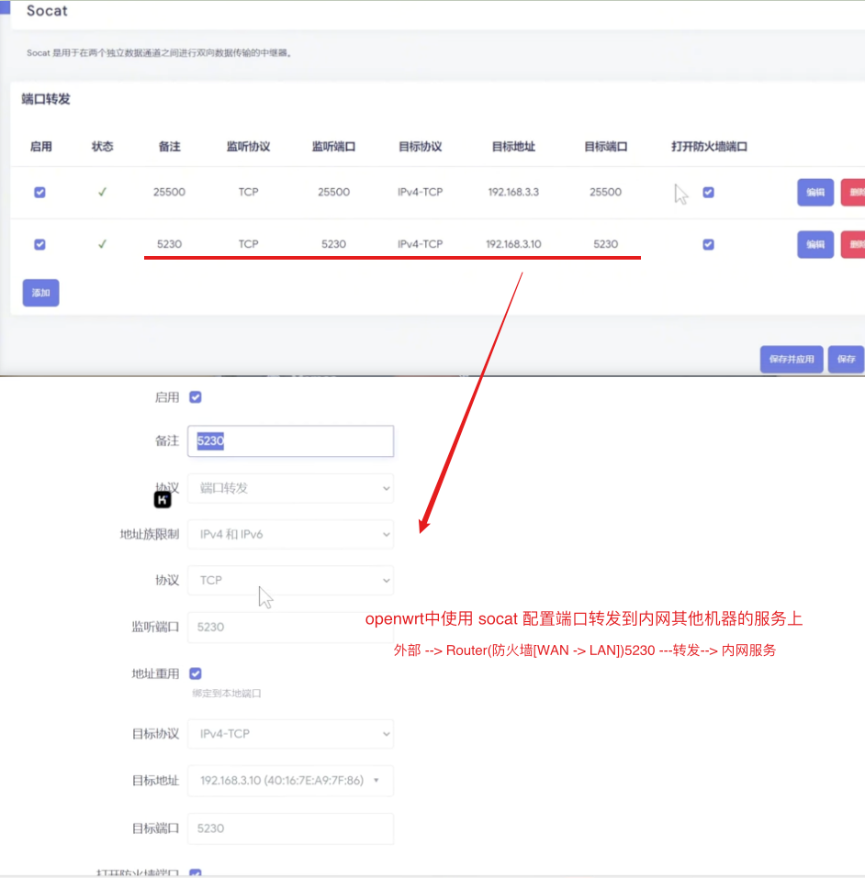Image resolution: width=865 pixels, height=878 pixels.
Task: Toggle the 启用 checkbox above 备注 field
Action: [195, 397]
